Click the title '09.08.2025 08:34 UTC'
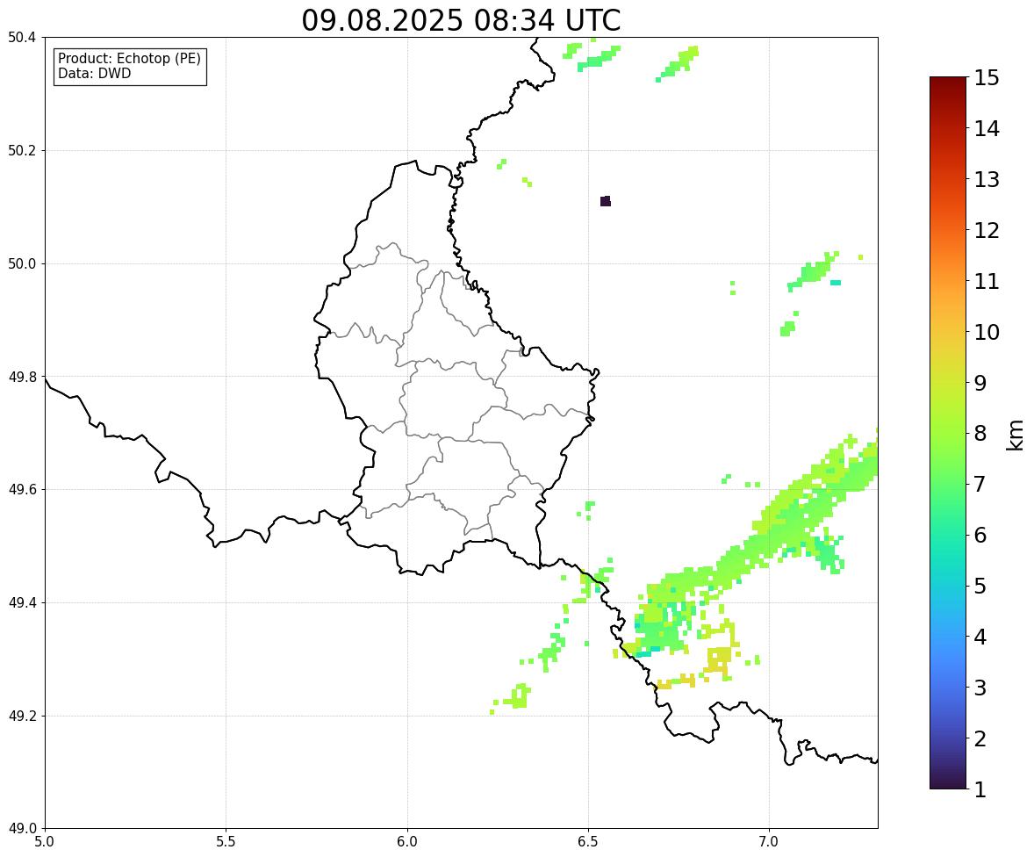1034x857 pixels. pos(461,20)
